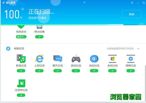Click the 鉴定中 status badge under 系统安全

21,37
